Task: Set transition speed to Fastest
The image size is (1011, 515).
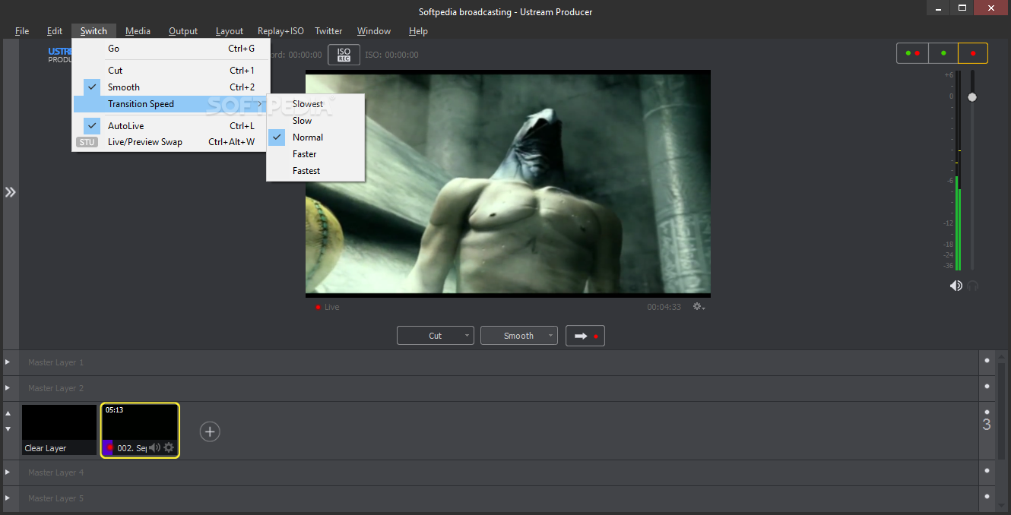Action: pos(315,171)
